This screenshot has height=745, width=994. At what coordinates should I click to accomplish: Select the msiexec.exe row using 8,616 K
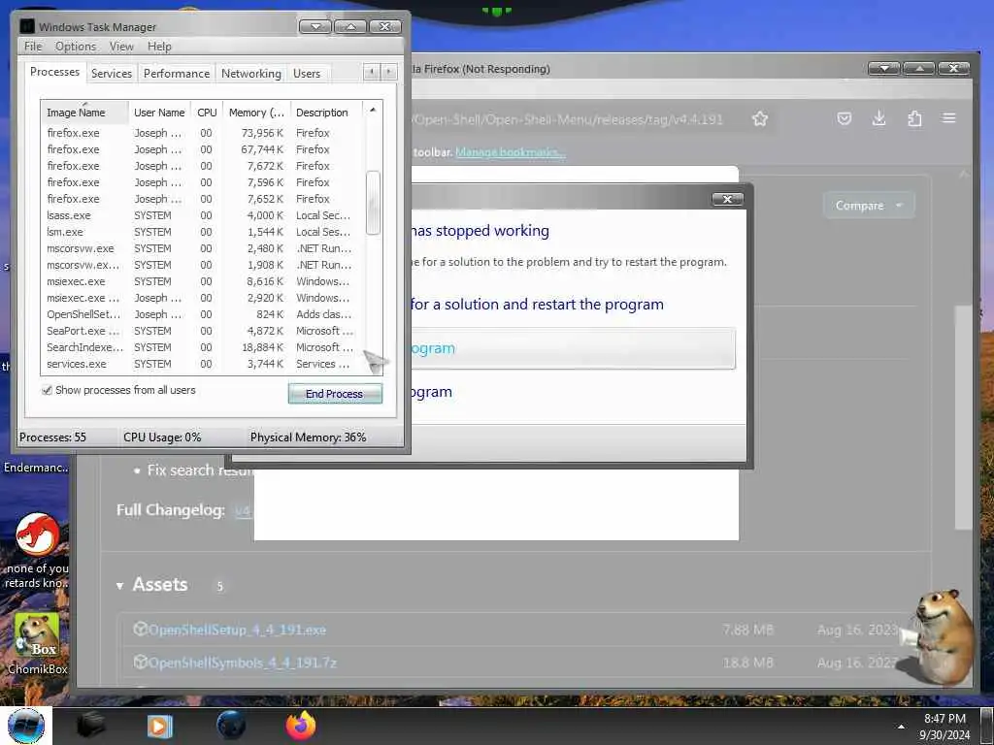tap(203, 281)
